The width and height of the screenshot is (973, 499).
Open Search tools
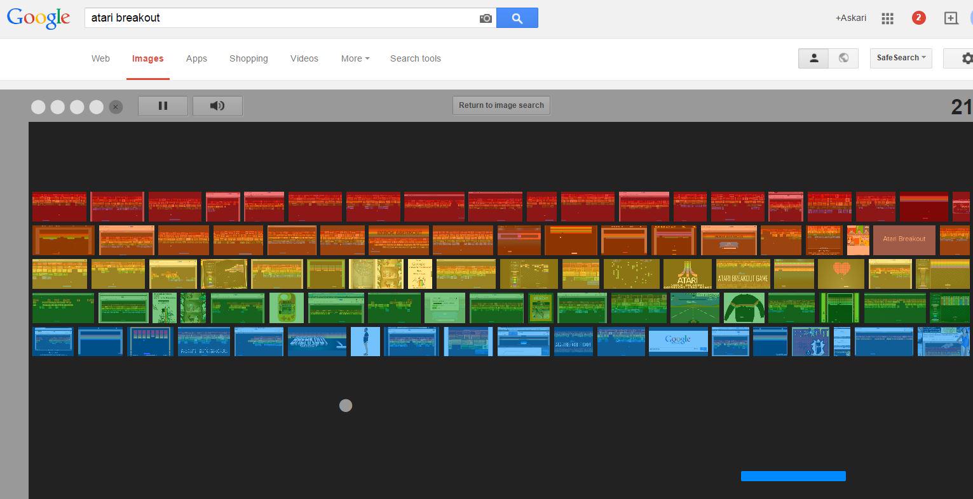tap(416, 58)
